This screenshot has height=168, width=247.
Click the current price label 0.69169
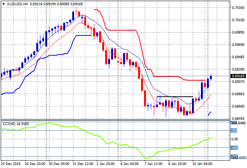238,76
